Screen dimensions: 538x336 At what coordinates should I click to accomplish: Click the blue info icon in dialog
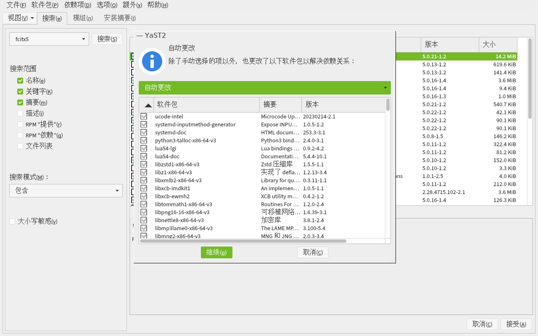pos(152,61)
